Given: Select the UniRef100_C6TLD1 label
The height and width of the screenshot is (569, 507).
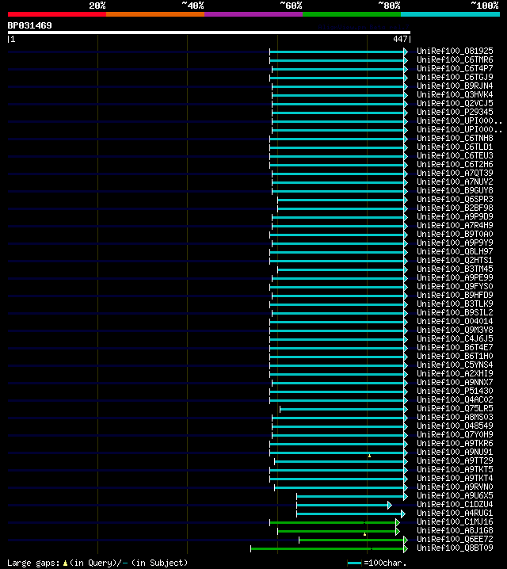Looking at the screenshot, I should click(455, 147).
